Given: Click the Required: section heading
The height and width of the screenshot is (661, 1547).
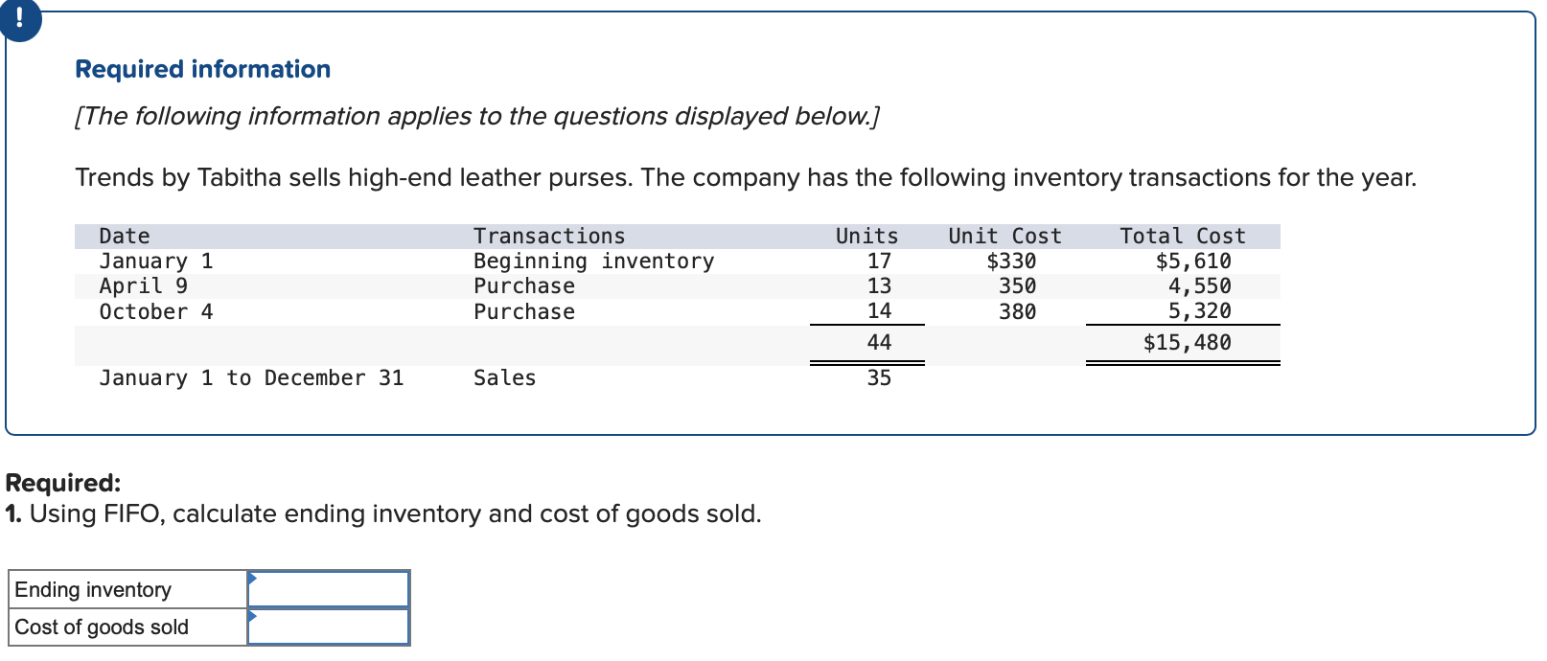Looking at the screenshot, I should pyautogui.click(x=62, y=482).
